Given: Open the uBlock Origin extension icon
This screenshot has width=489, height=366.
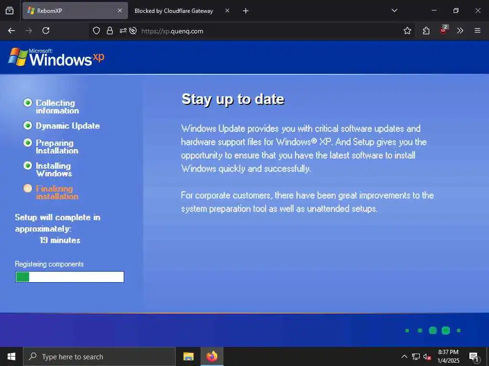Looking at the screenshot, I should 444,30.
